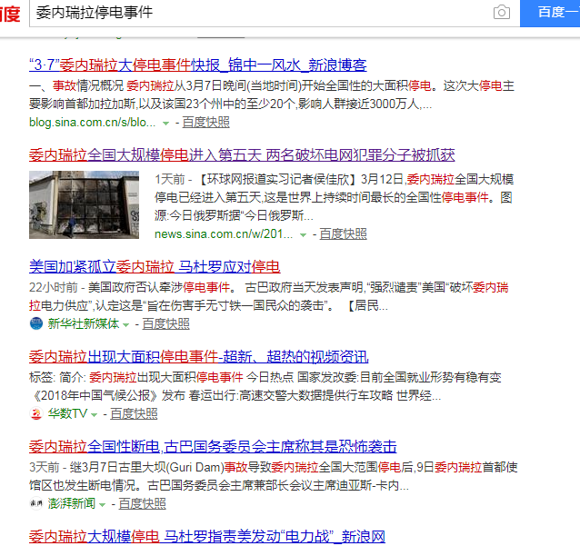Open 百度快照 for 新华社新媒体 result

coord(165,323)
